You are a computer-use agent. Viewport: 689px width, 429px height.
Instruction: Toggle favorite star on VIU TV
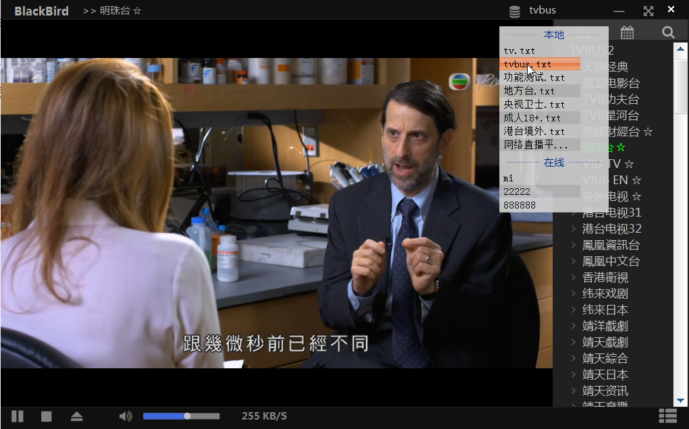click(x=629, y=164)
